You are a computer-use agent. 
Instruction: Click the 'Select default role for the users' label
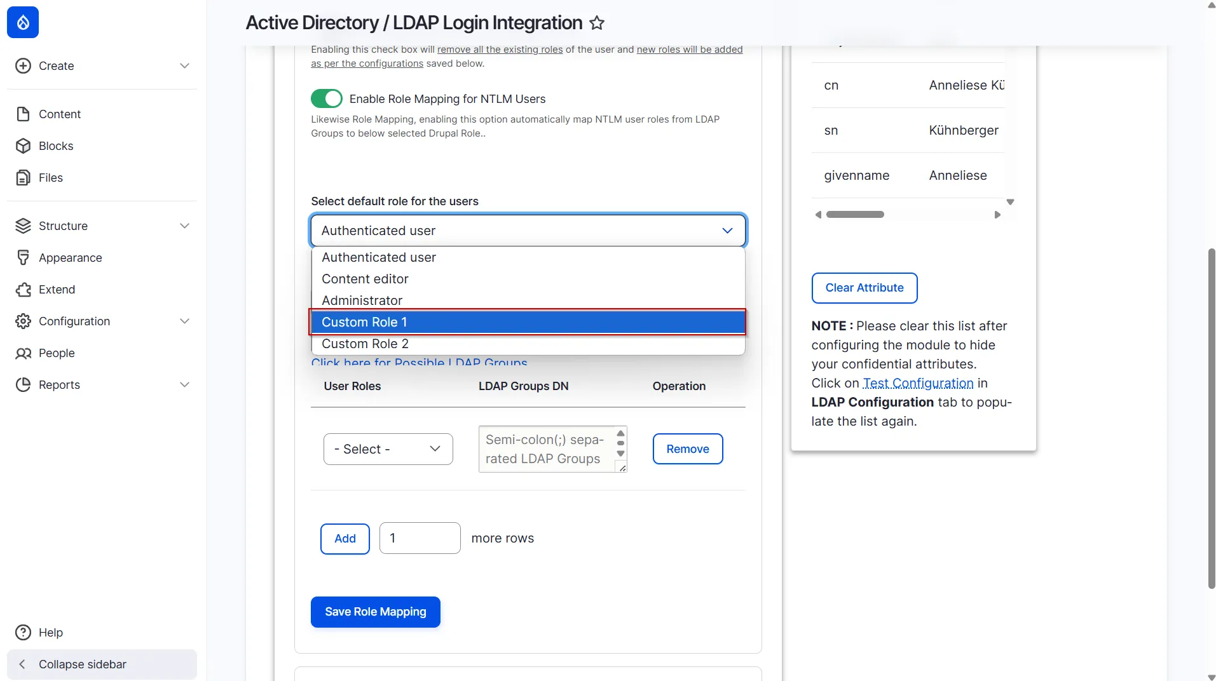pos(395,201)
